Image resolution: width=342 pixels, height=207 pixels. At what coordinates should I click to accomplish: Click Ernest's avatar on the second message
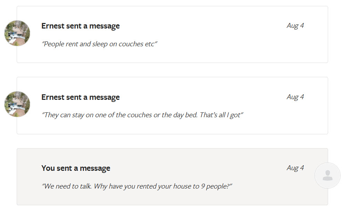click(17, 104)
